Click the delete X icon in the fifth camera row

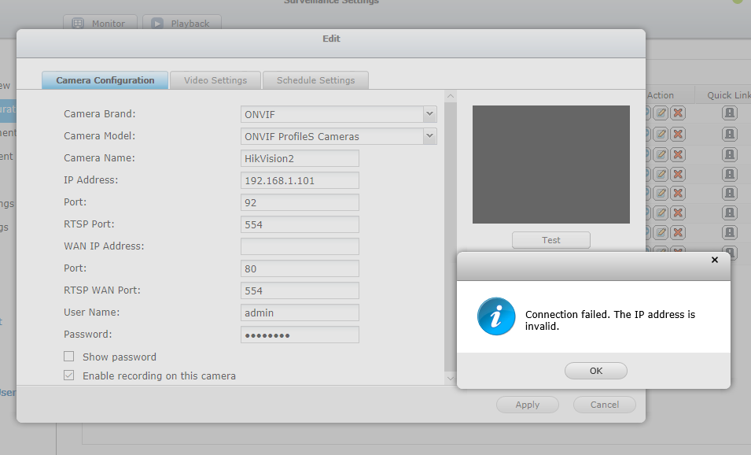pos(678,194)
